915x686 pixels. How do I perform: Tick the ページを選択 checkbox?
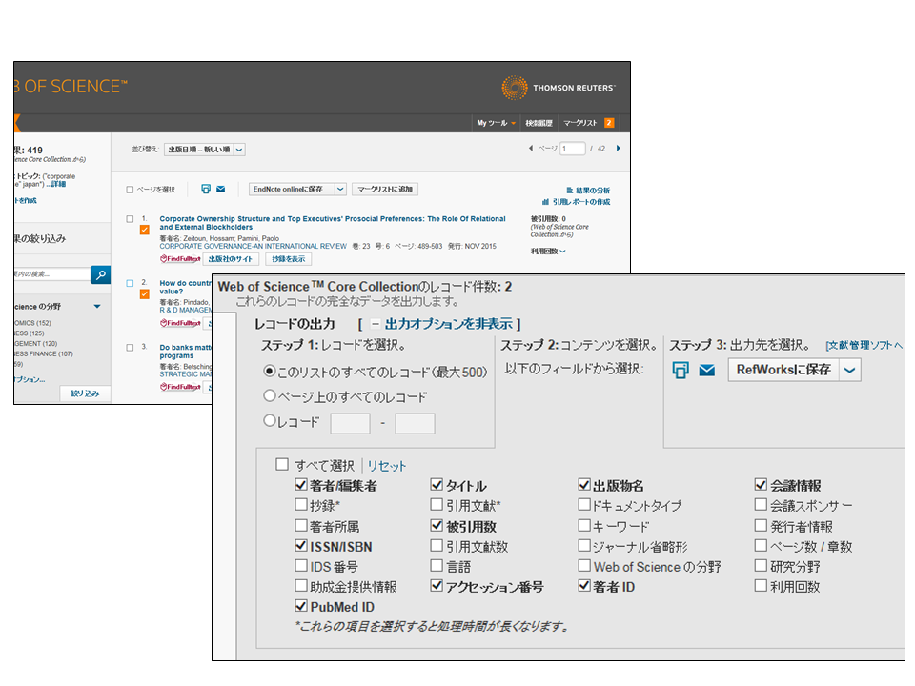[130, 190]
